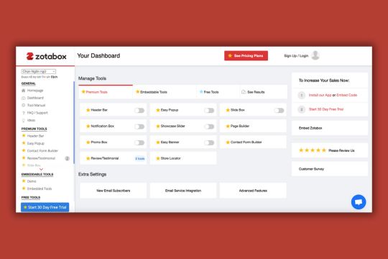Open the Customer Survey card
Screen dimensions: 388x259
[x=330, y=169]
